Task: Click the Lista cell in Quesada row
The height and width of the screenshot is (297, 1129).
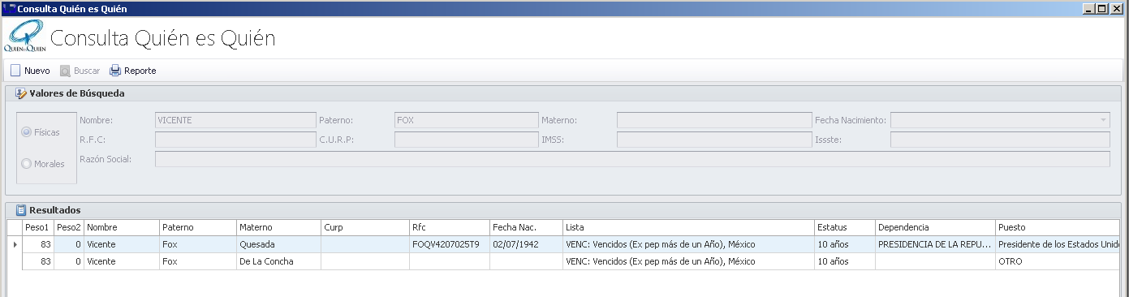Action: point(688,244)
